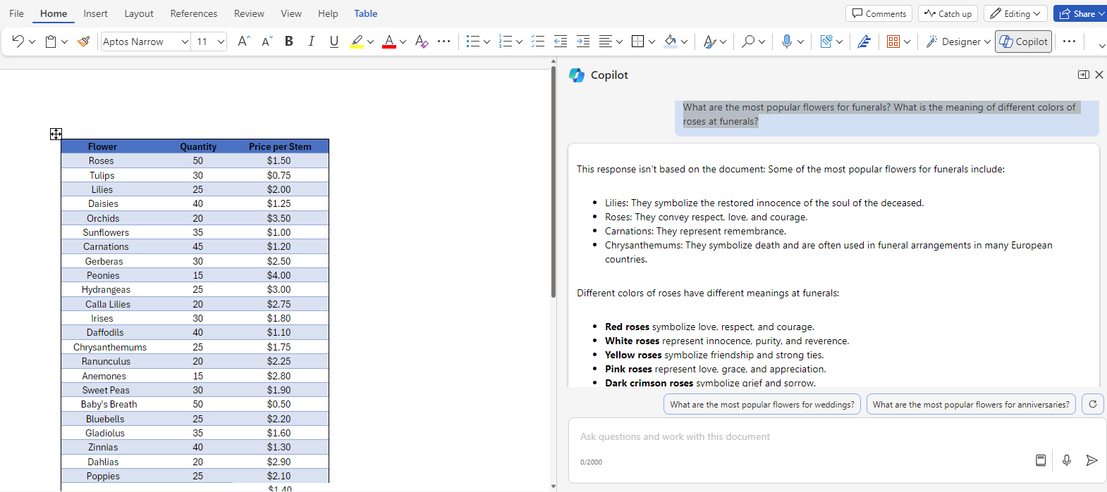
Task: Expand the ribbon display options chevron
Action: point(1101,46)
